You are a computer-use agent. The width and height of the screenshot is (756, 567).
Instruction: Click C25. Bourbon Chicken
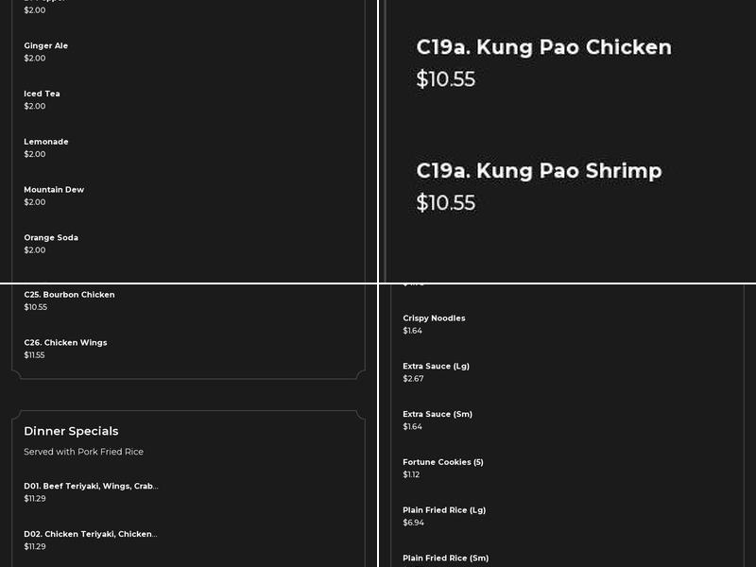pos(69,294)
